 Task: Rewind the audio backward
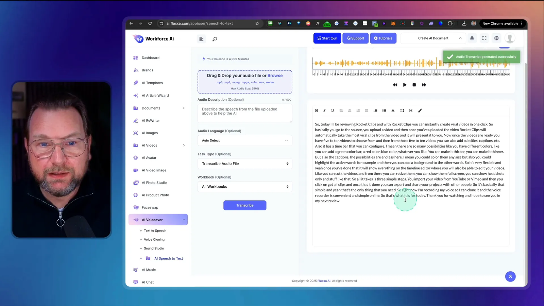click(x=395, y=85)
